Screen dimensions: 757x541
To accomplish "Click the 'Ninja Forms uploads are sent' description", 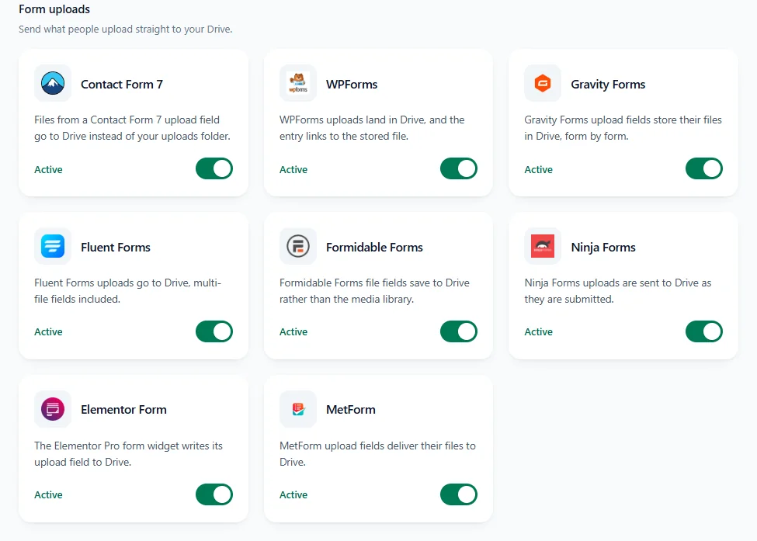I will [618, 291].
